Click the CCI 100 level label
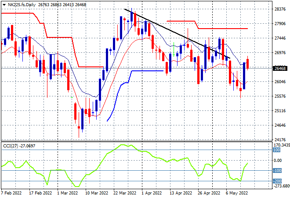This screenshot has width=290, height=198. tap(277, 150)
